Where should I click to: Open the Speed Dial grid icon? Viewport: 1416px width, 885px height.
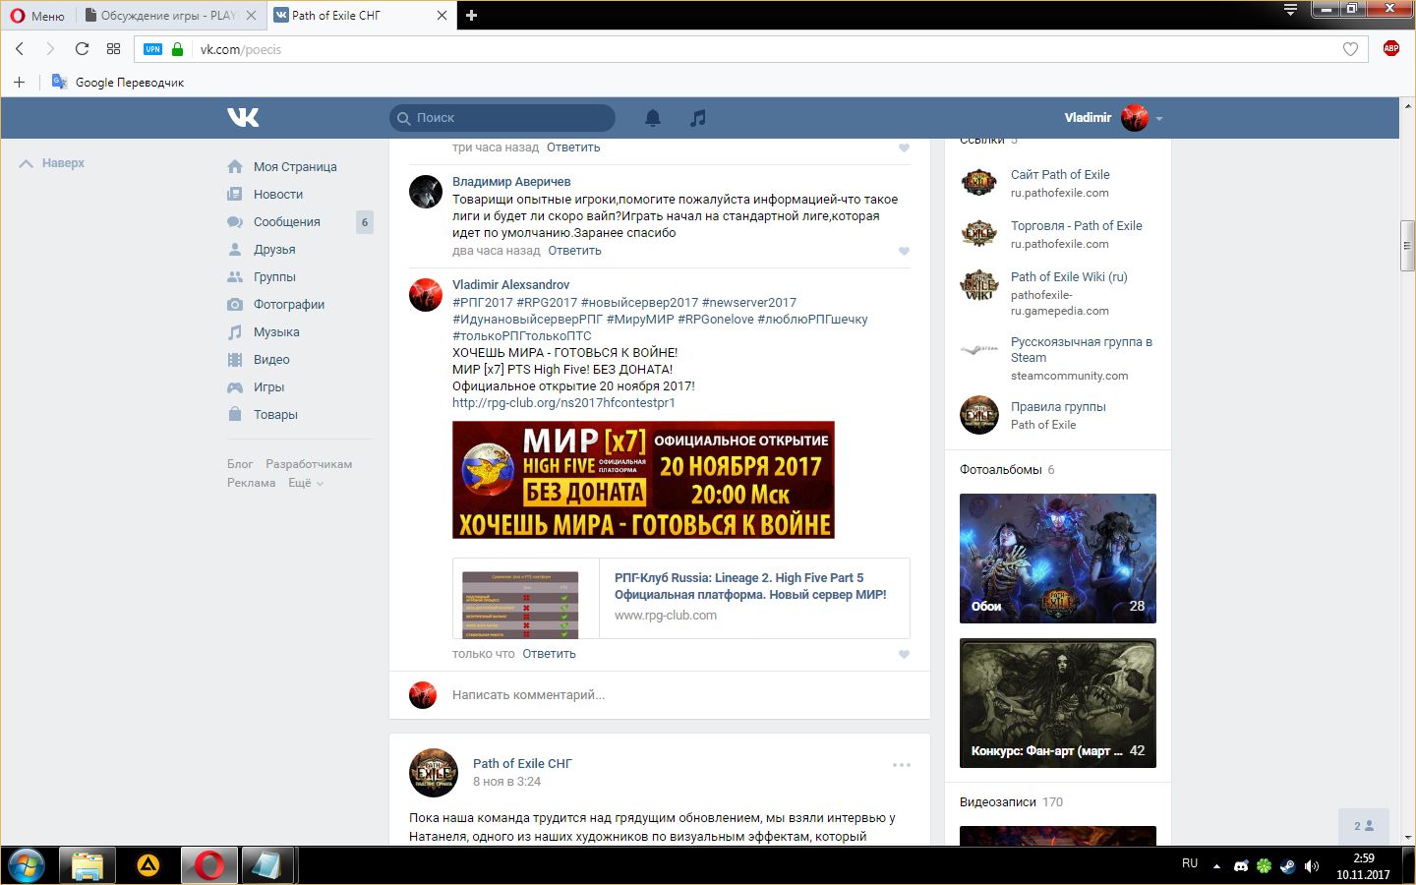tap(113, 48)
